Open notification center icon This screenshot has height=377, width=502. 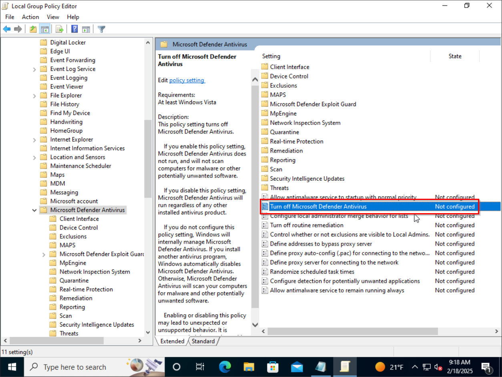(x=487, y=367)
